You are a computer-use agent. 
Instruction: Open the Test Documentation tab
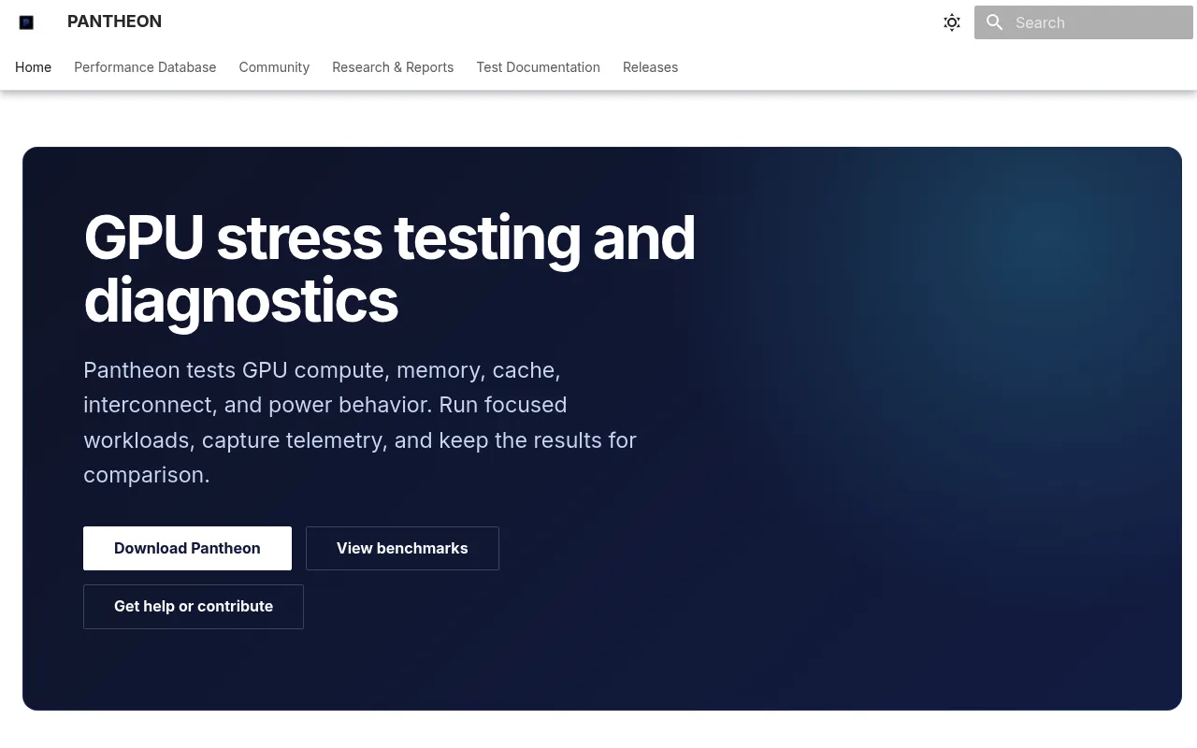pyautogui.click(x=538, y=67)
